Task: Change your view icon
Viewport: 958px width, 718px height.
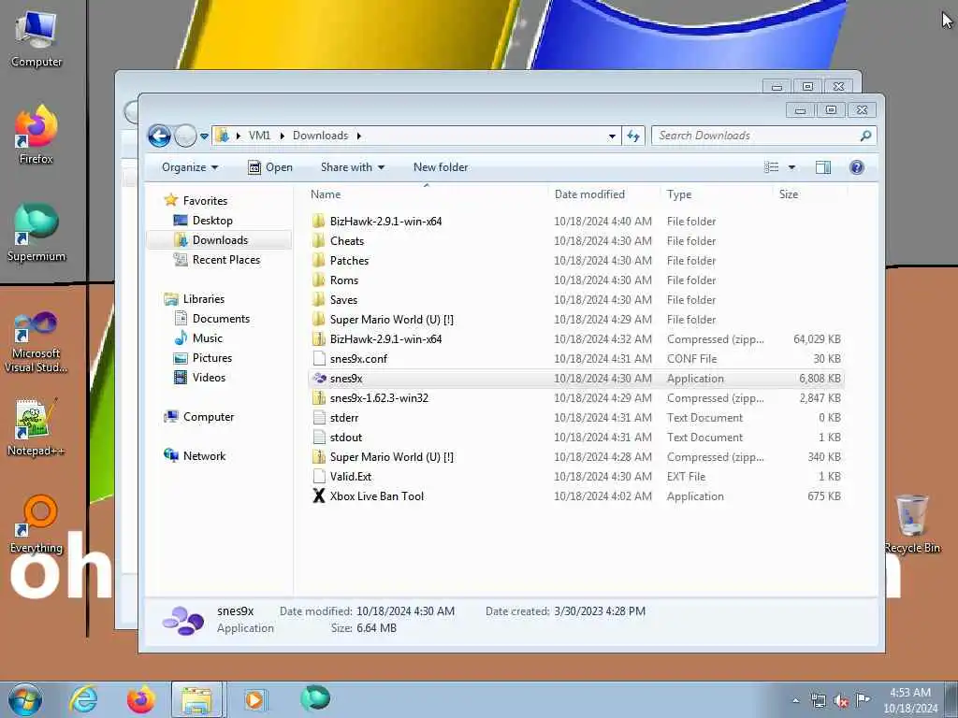Action: (x=772, y=167)
